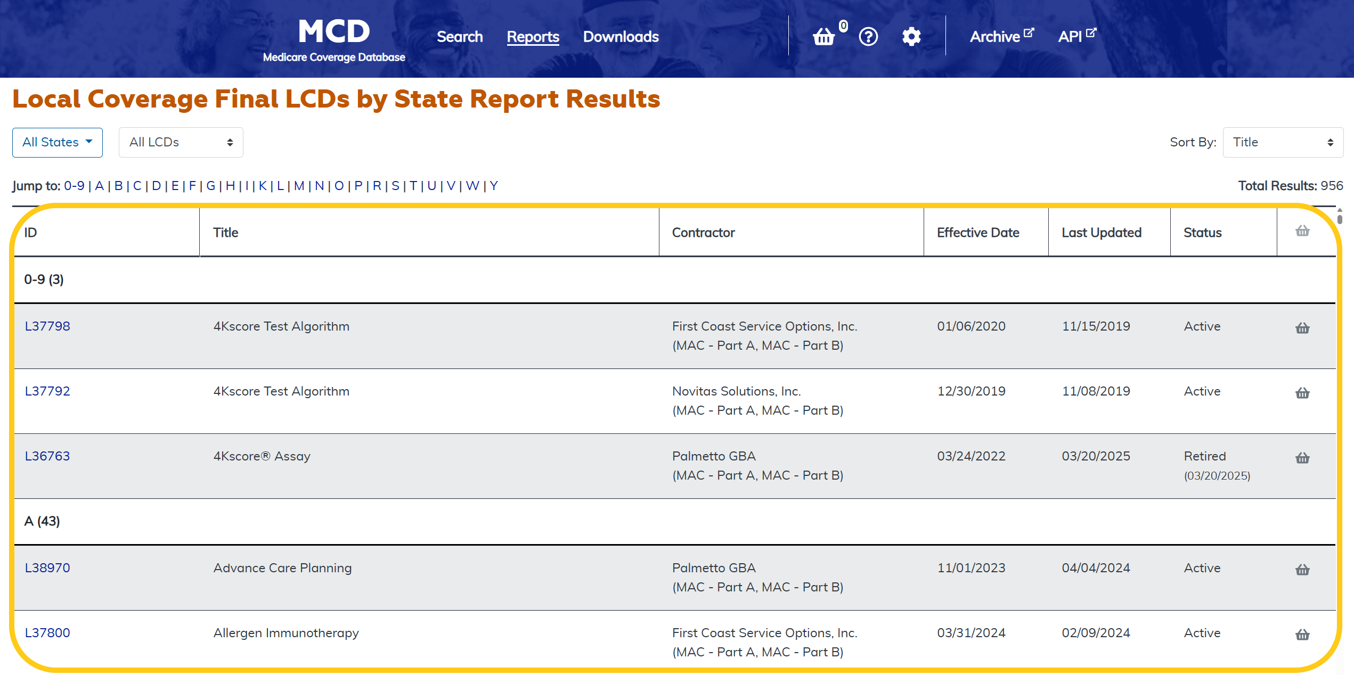Expand the All States dropdown
This screenshot has width=1354, height=675.
coord(58,142)
